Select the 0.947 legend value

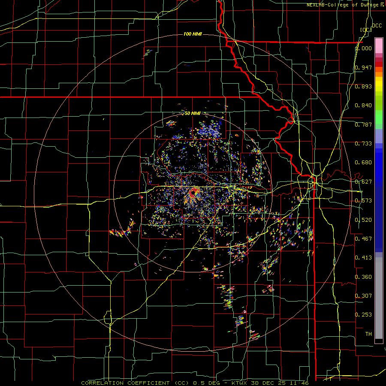tap(363, 67)
